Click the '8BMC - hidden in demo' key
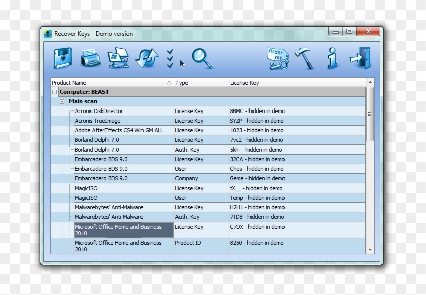The image size is (426, 295). coord(258,111)
